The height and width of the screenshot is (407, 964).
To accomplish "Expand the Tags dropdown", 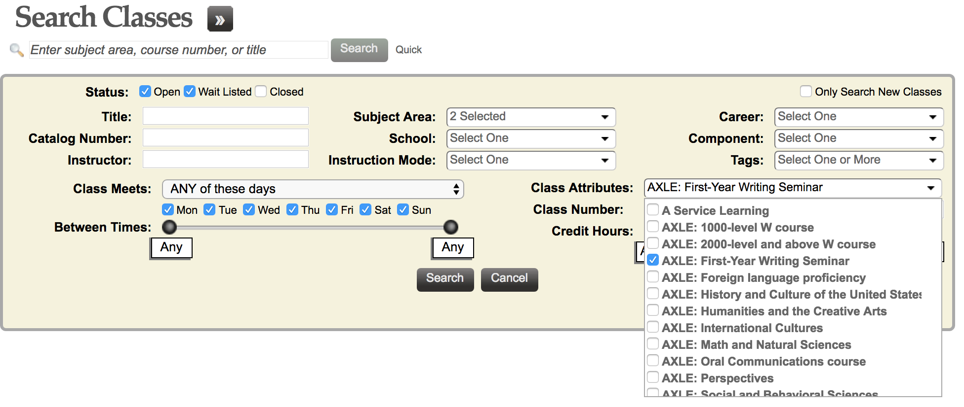I will click(858, 160).
